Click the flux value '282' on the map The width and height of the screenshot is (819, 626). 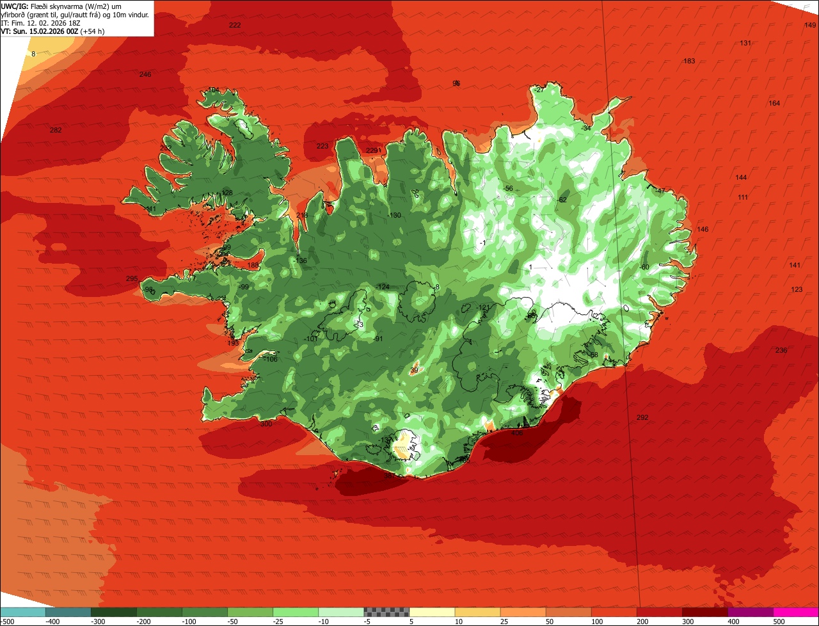pyautogui.click(x=56, y=131)
